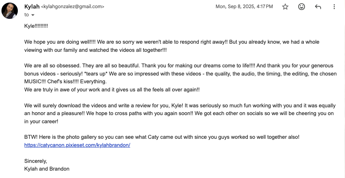
Task: Click Kylah's profile avatar photo
Action: 10,11
